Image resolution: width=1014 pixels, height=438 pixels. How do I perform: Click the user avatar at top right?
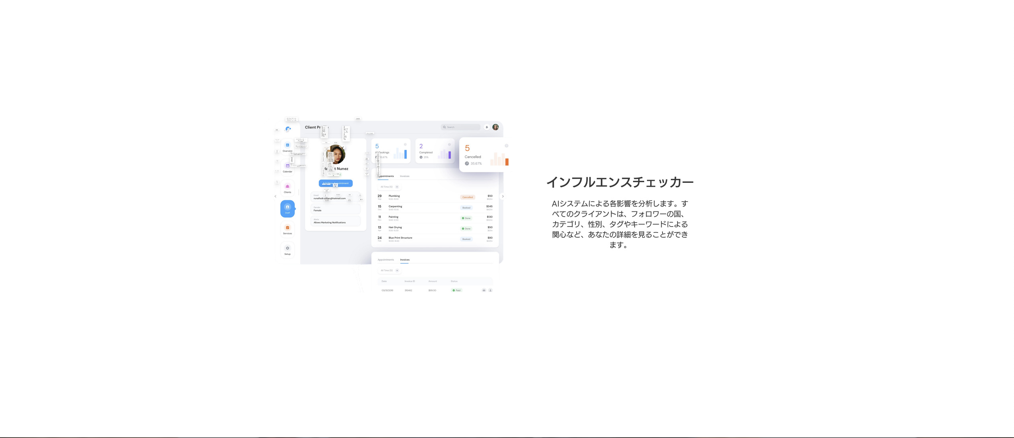[x=495, y=127]
